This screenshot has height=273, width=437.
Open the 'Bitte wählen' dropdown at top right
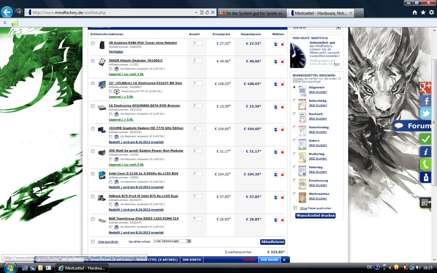[316, 28]
